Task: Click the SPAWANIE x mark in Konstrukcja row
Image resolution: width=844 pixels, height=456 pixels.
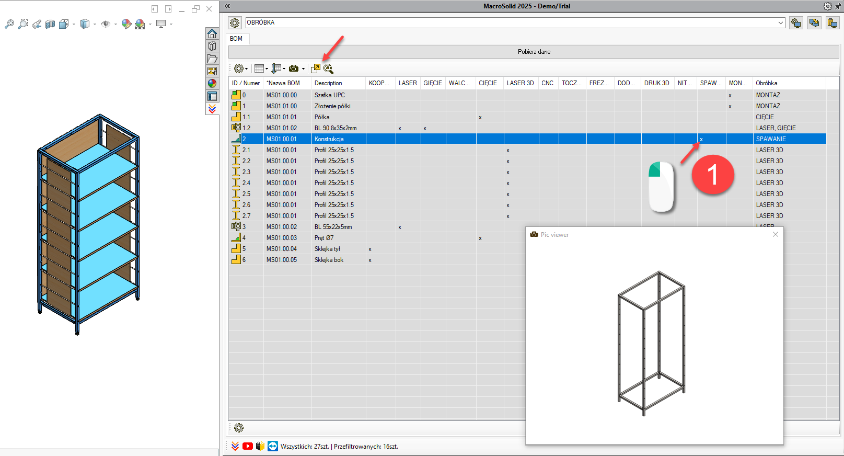Action: 701,140
